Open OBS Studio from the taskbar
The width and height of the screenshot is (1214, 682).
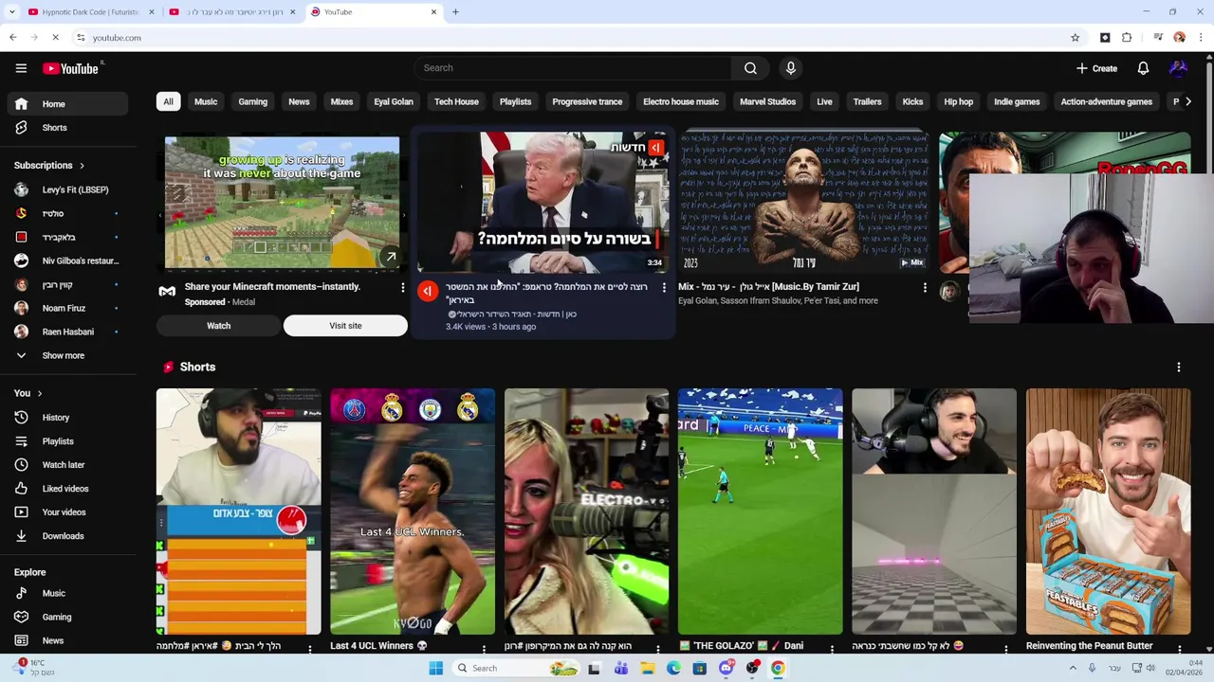(x=752, y=668)
